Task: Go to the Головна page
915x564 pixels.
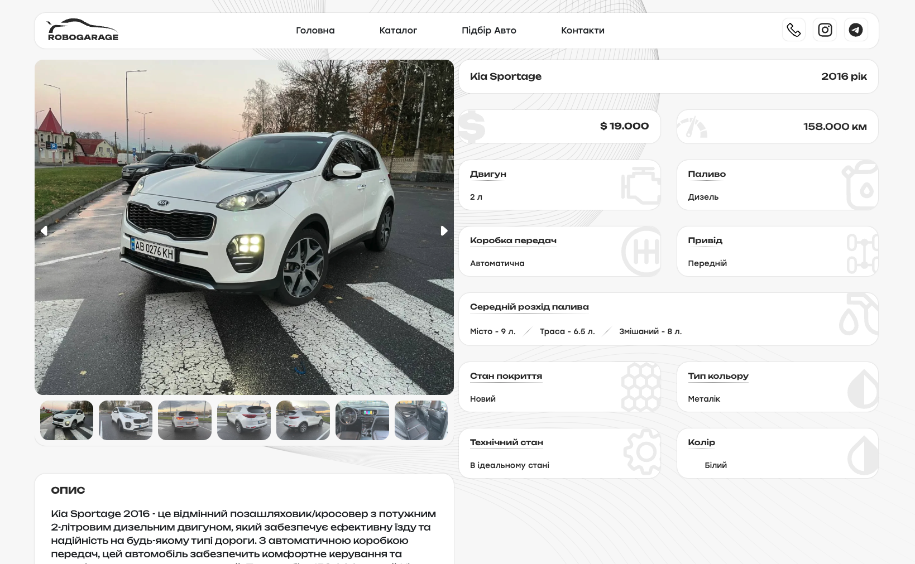Action: pyautogui.click(x=315, y=31)
